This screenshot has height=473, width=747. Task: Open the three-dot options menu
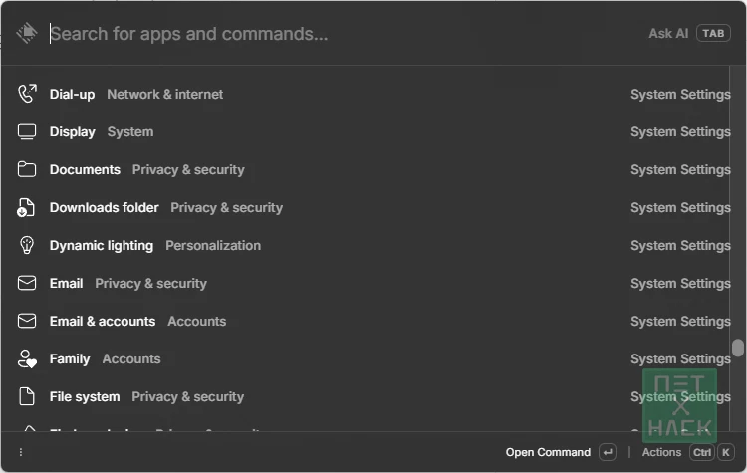pos(21,452)
